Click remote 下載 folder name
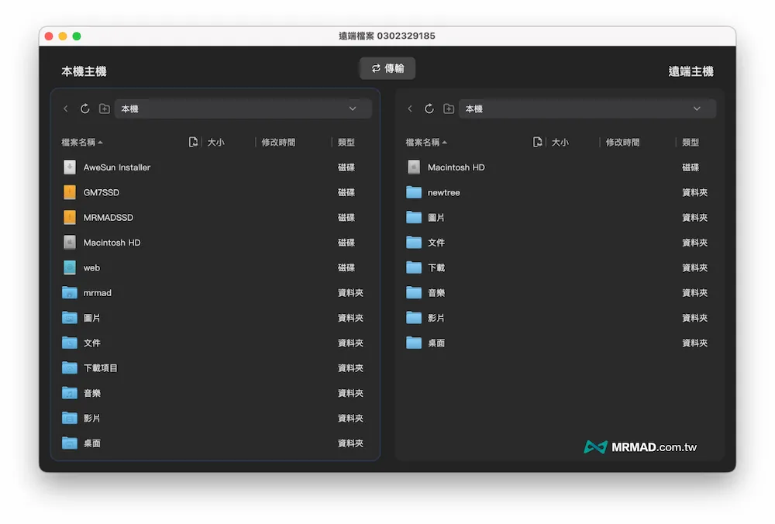 tap(436, 268)
